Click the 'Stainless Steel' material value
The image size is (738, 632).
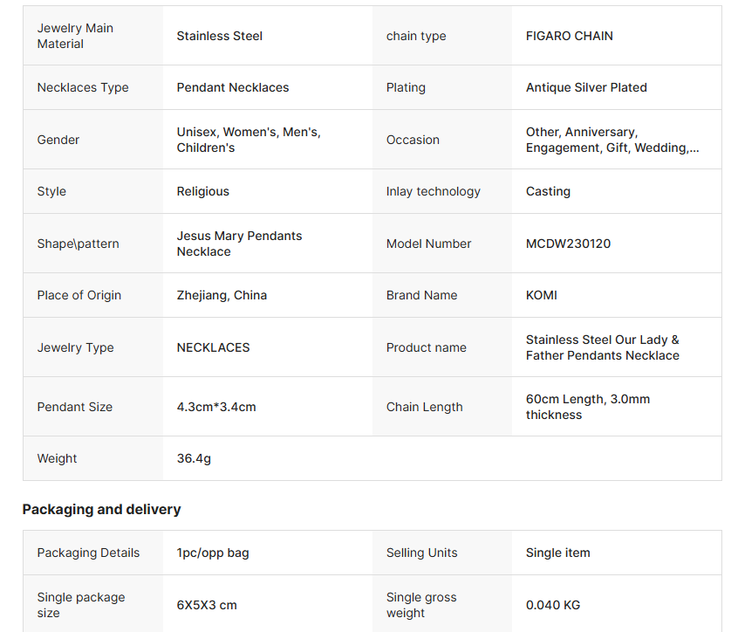point(219,36)
